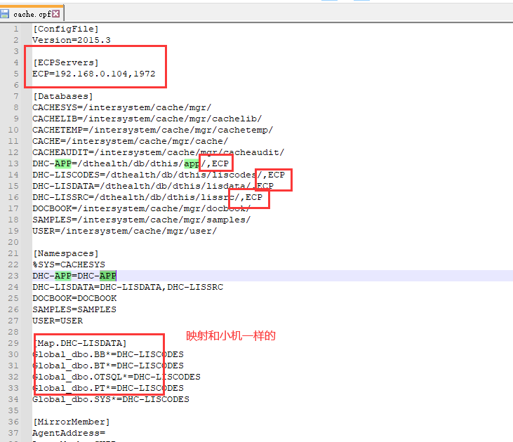Viewport: 513px width, 442px height.
Task: Click the USER=USER line
Action: coord(58,321)
